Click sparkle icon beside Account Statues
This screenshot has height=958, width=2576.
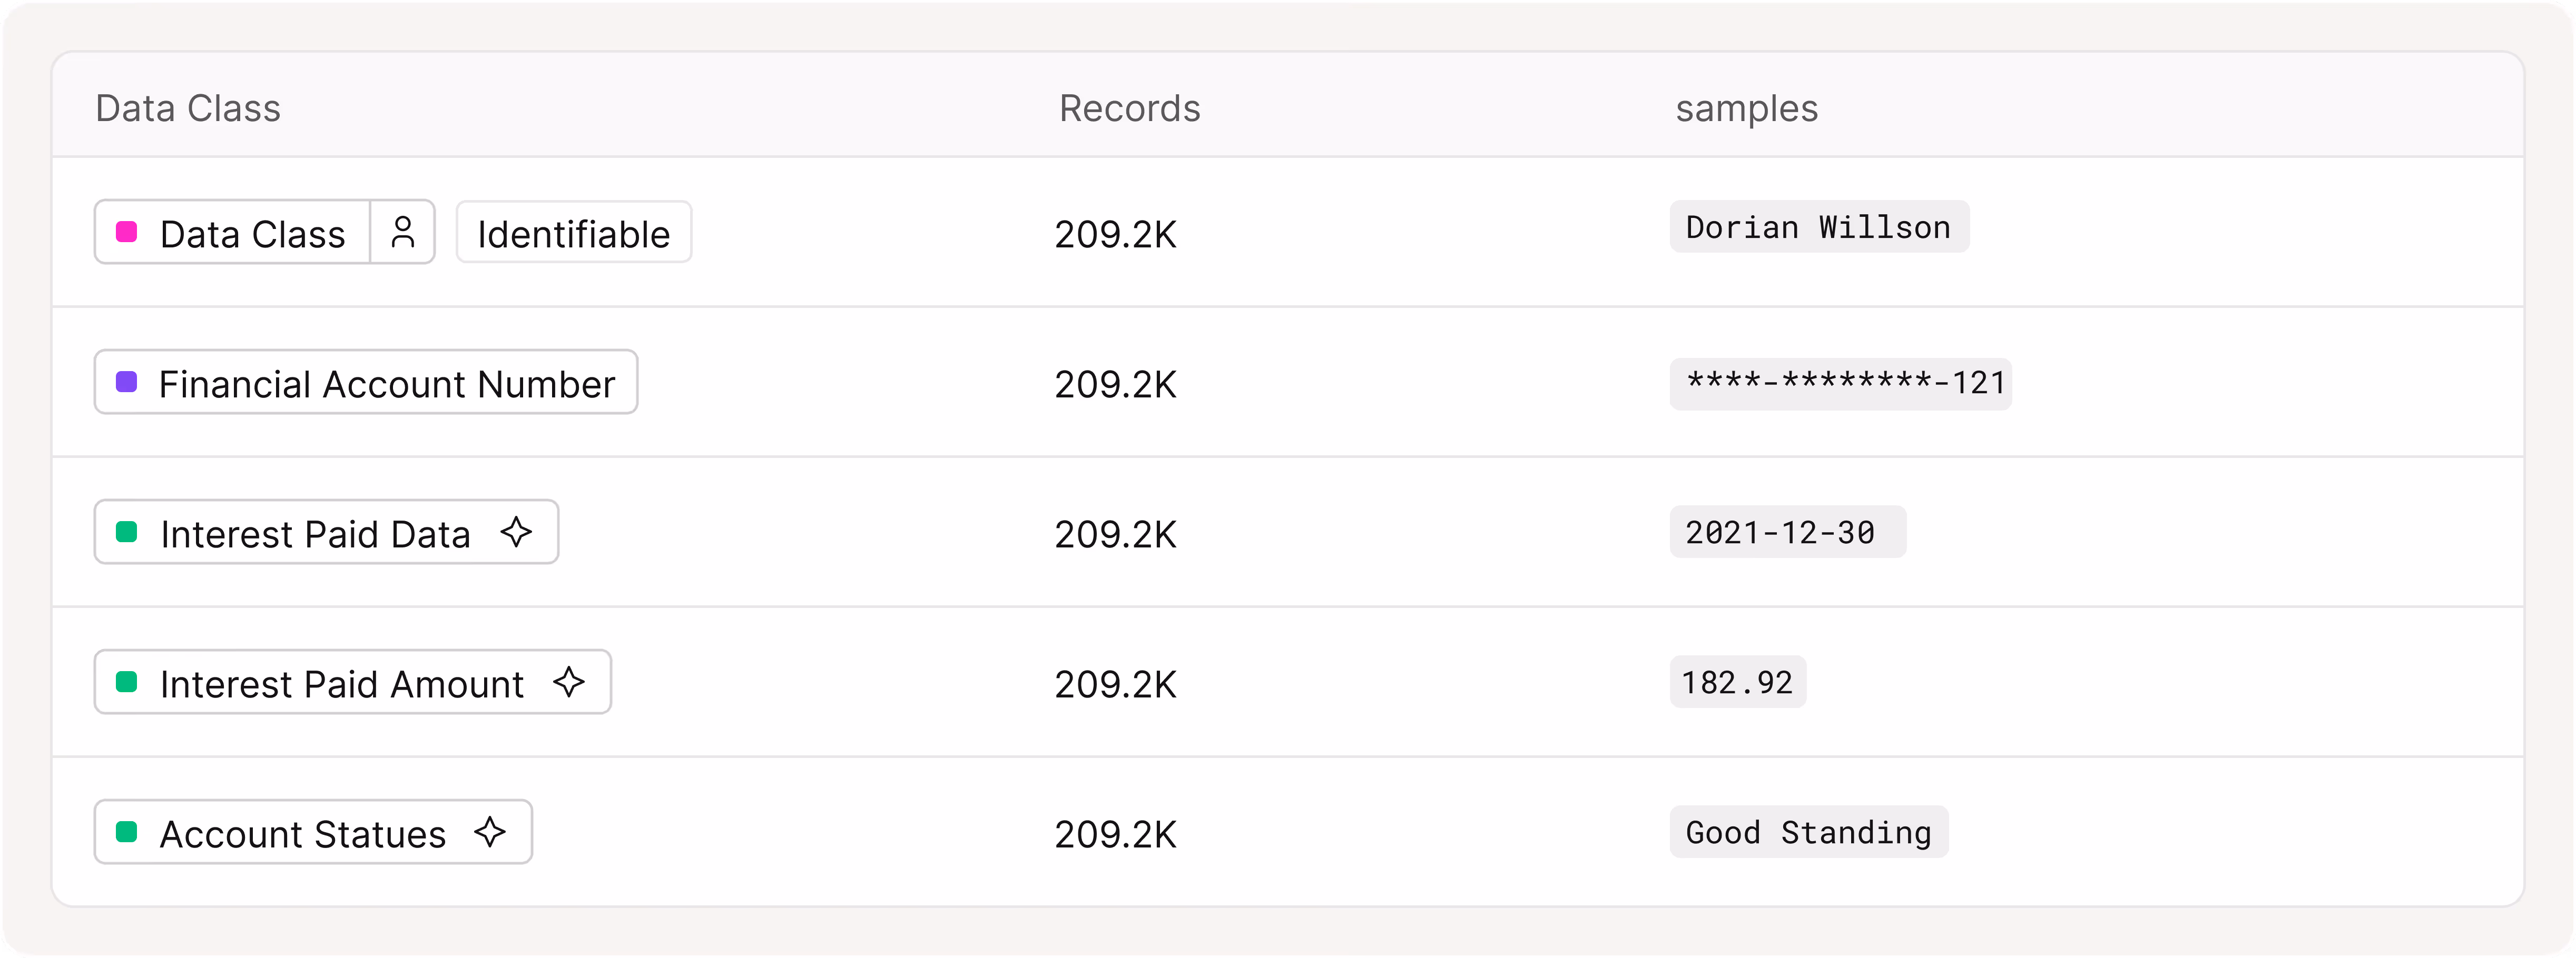tap(490, 832)
